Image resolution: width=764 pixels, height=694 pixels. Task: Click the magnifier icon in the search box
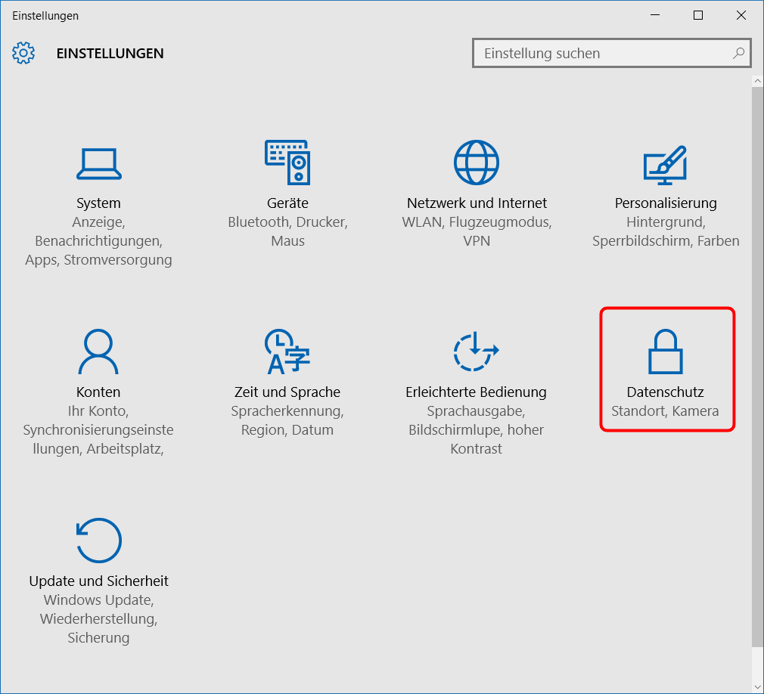738,54
